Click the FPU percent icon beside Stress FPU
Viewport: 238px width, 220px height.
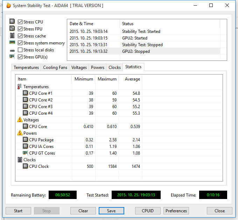point(12,28)
